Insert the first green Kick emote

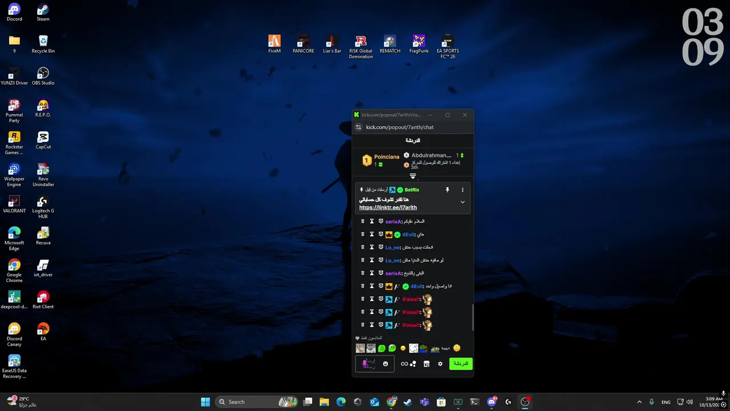tap(382, 348)
